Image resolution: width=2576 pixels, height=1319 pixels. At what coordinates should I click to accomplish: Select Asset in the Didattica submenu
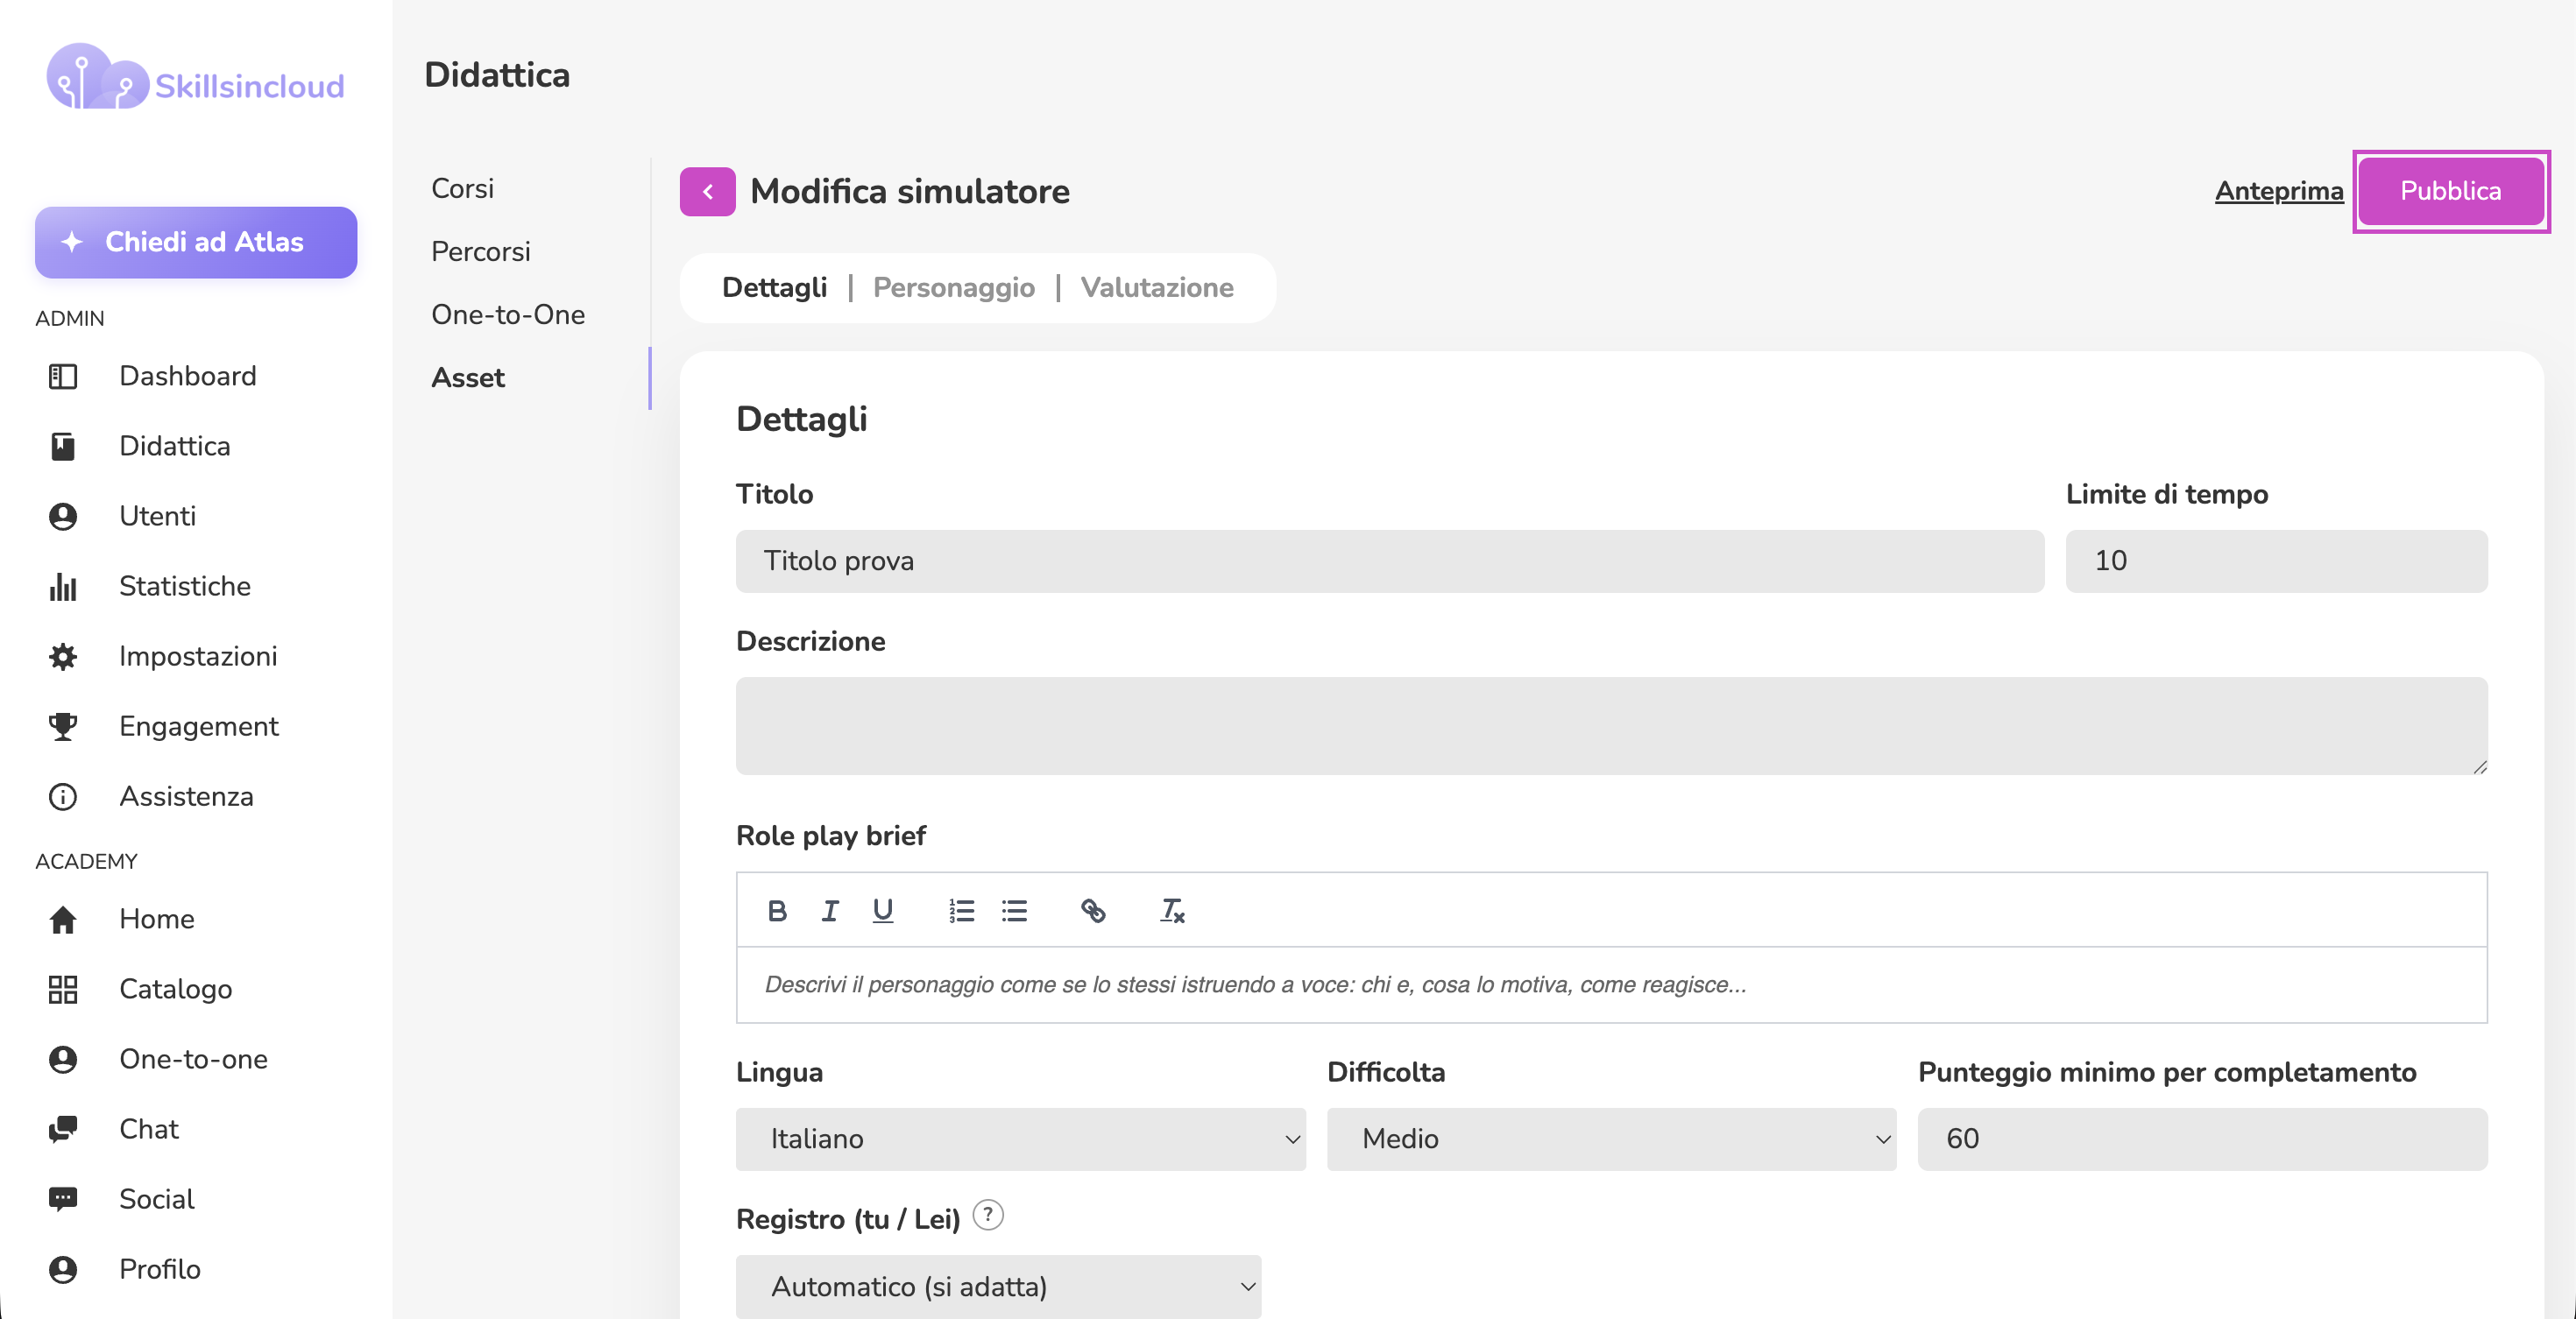pos(468,377)
